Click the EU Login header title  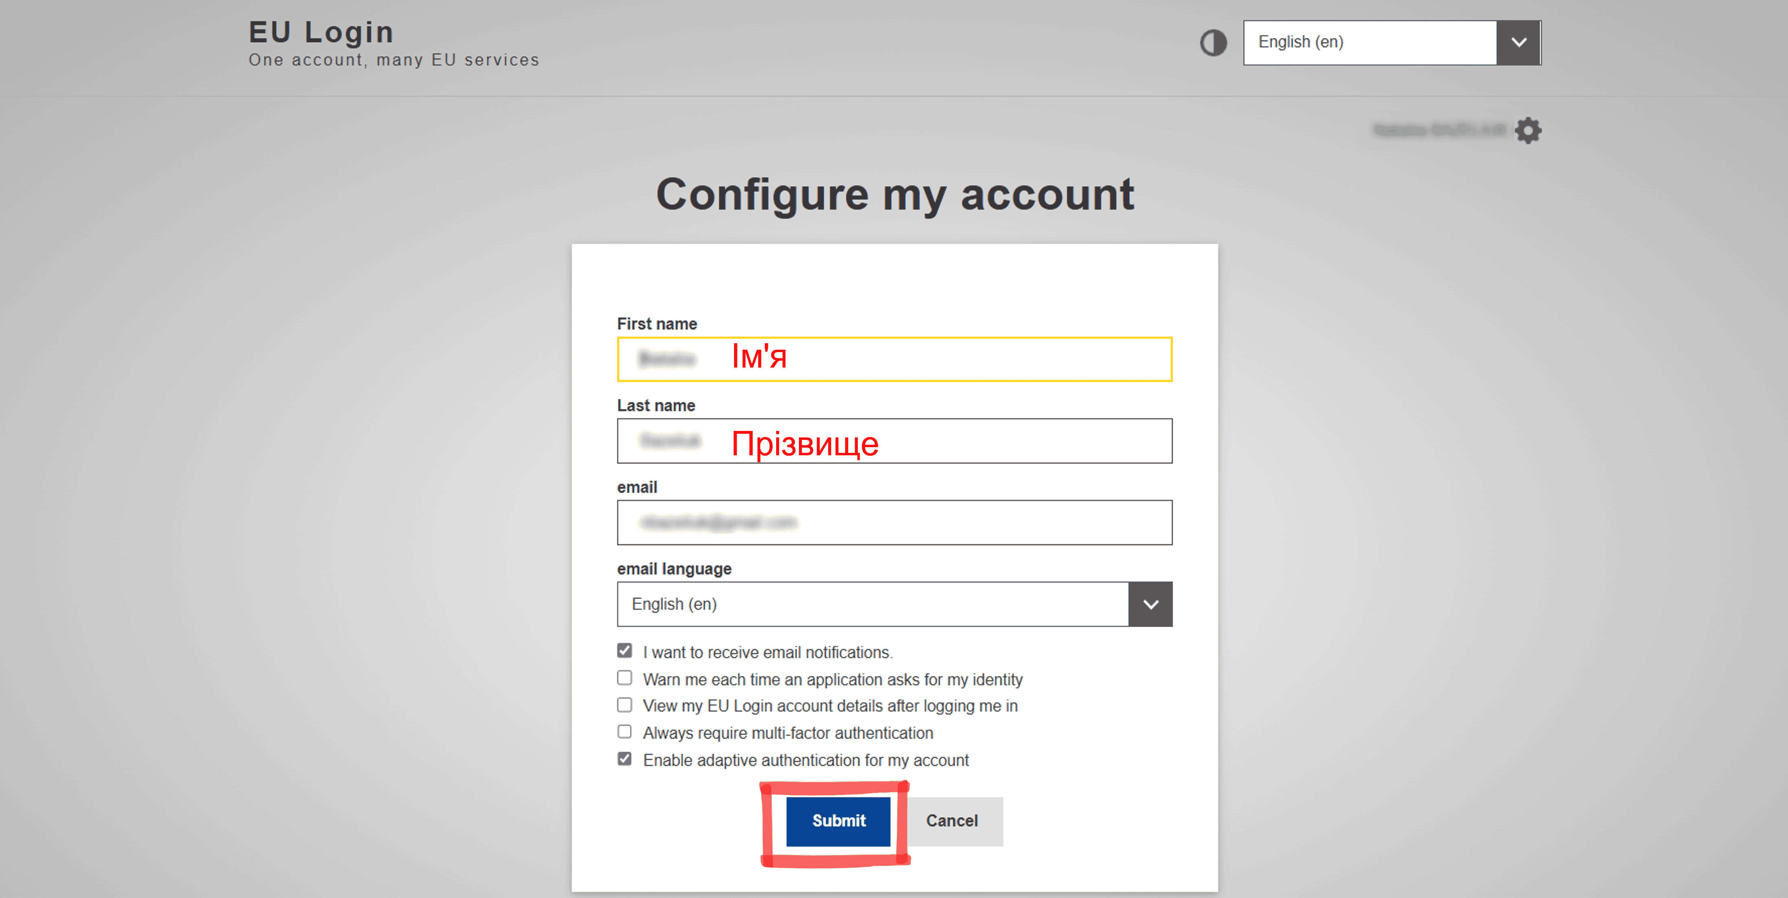point(321,32)
